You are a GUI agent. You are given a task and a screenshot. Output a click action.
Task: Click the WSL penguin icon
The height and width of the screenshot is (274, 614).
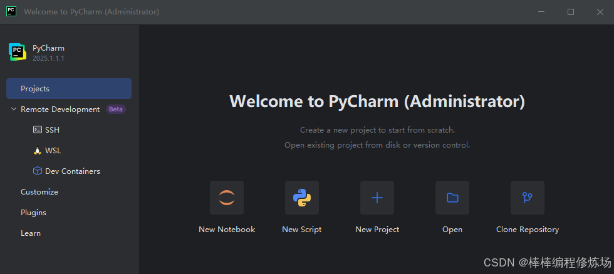pos(38,151)
